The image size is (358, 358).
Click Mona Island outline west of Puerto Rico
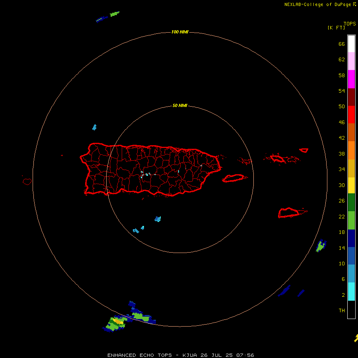pos(27,181)
